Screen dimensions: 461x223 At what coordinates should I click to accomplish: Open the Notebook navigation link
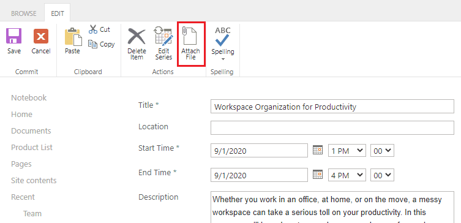click(29, 97)
